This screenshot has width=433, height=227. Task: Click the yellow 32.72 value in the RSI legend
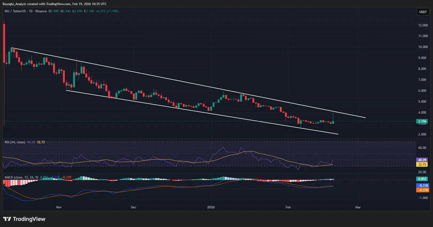(41, 142)
